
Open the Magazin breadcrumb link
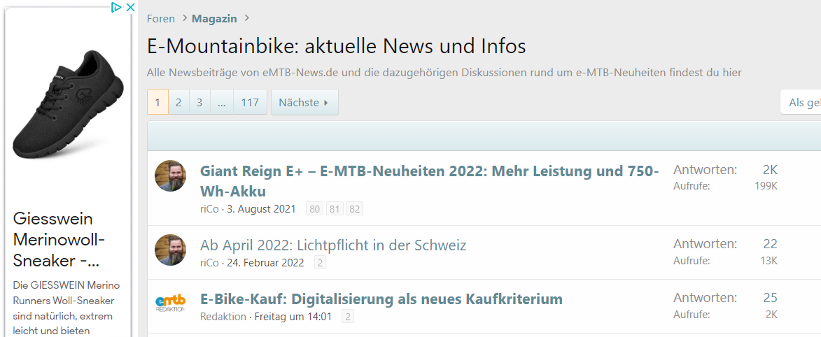(214, 19)
